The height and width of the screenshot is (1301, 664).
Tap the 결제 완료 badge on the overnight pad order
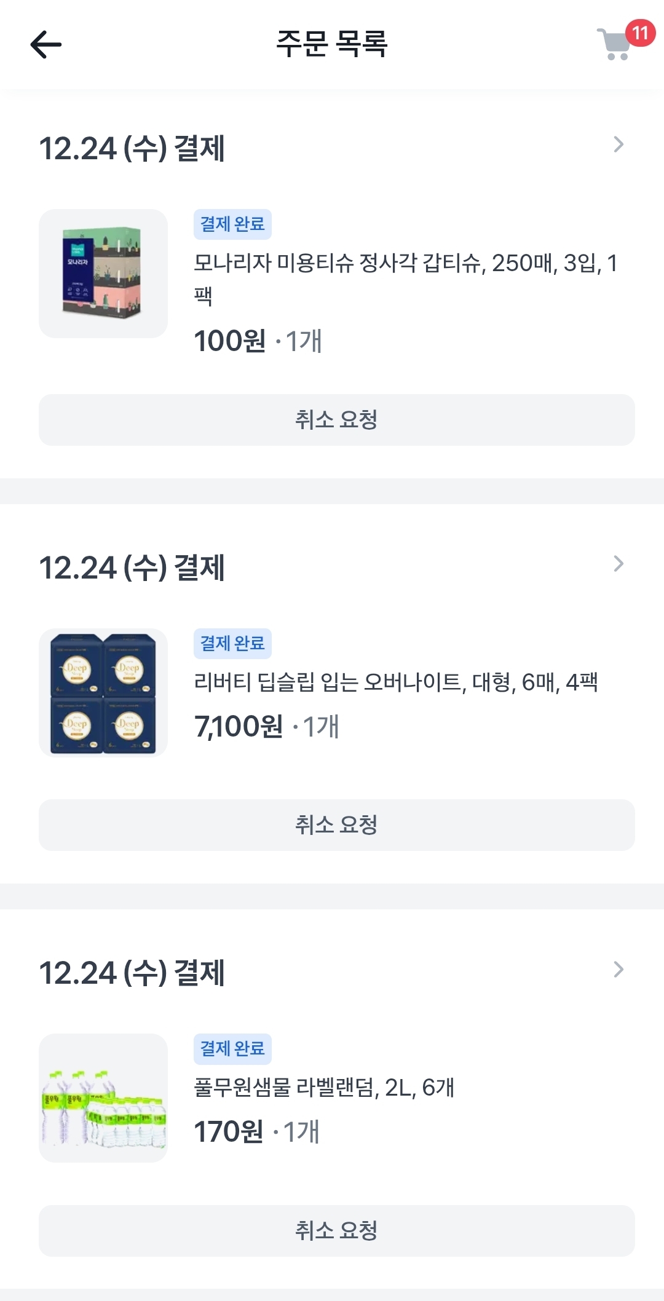(232, 644)
